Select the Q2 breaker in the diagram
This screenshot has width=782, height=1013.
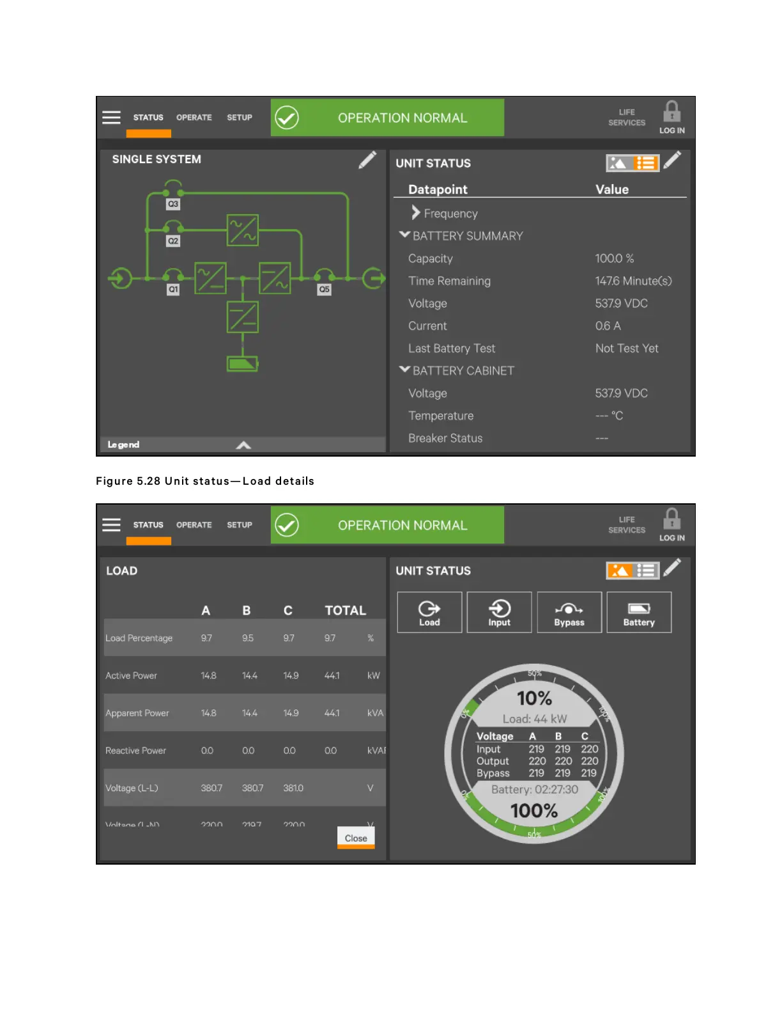point(173,234)
